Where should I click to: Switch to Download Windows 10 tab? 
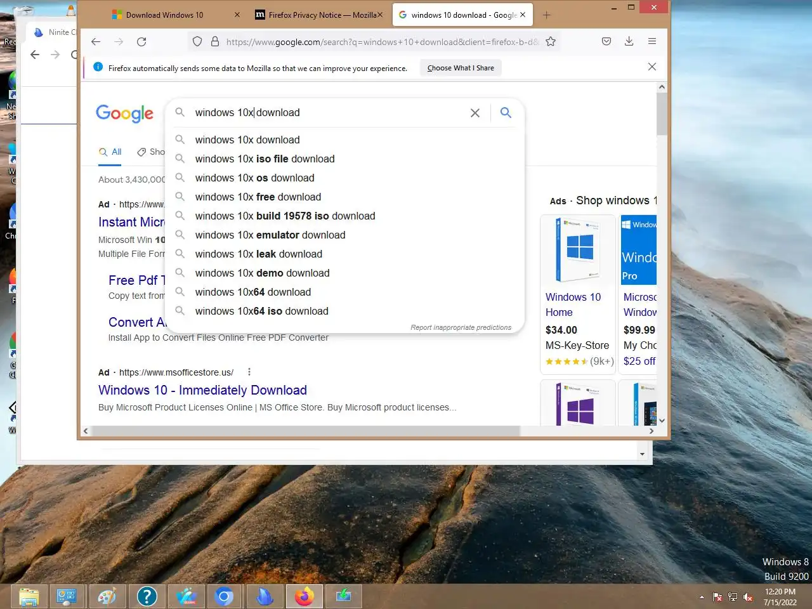pyautogui.click(x=176, y=15)
